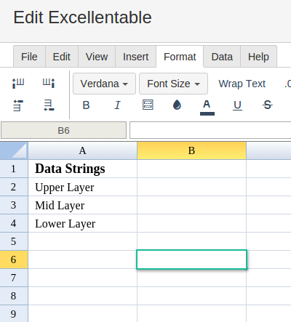Click the formula input bar
This screenshot has height=322, width=291.
[x=210, y=130]
